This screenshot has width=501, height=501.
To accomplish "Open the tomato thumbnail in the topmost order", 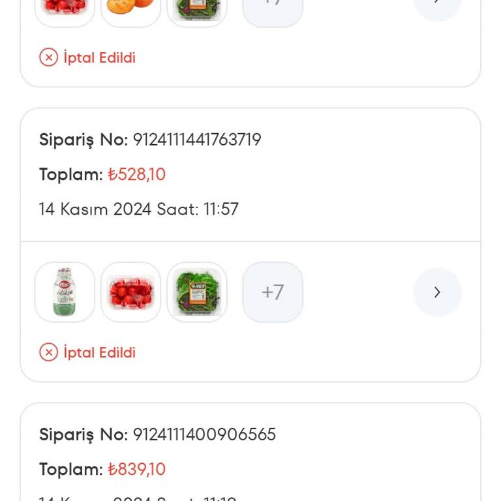I will coord(65,8).
